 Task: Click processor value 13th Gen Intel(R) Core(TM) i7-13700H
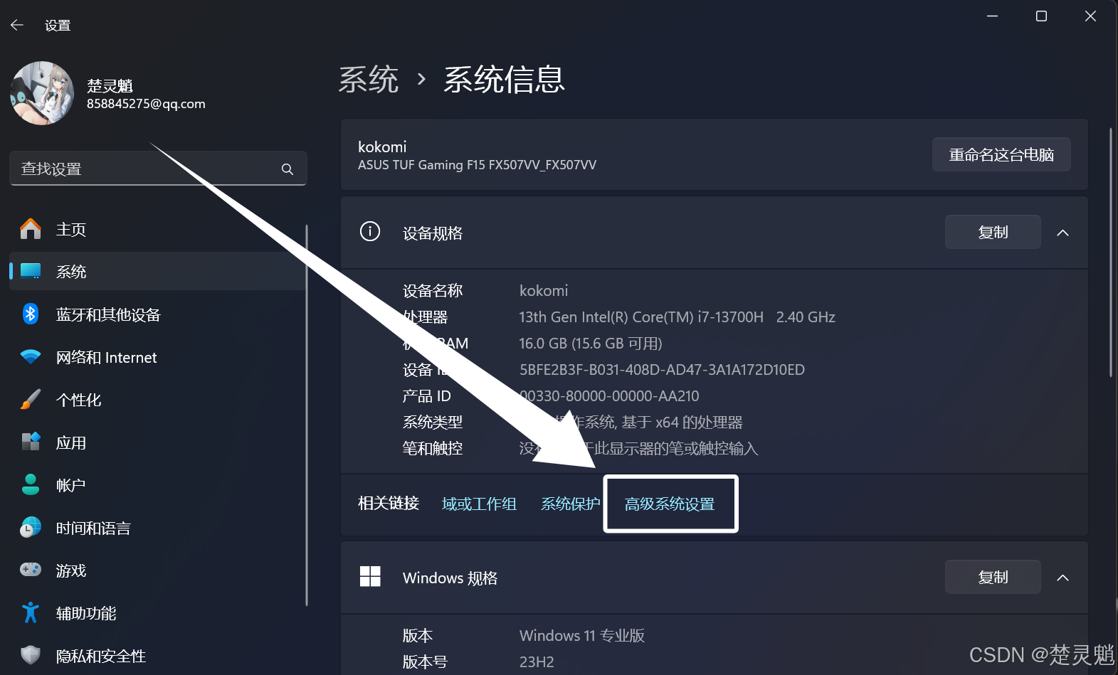[x=641, y=317]
